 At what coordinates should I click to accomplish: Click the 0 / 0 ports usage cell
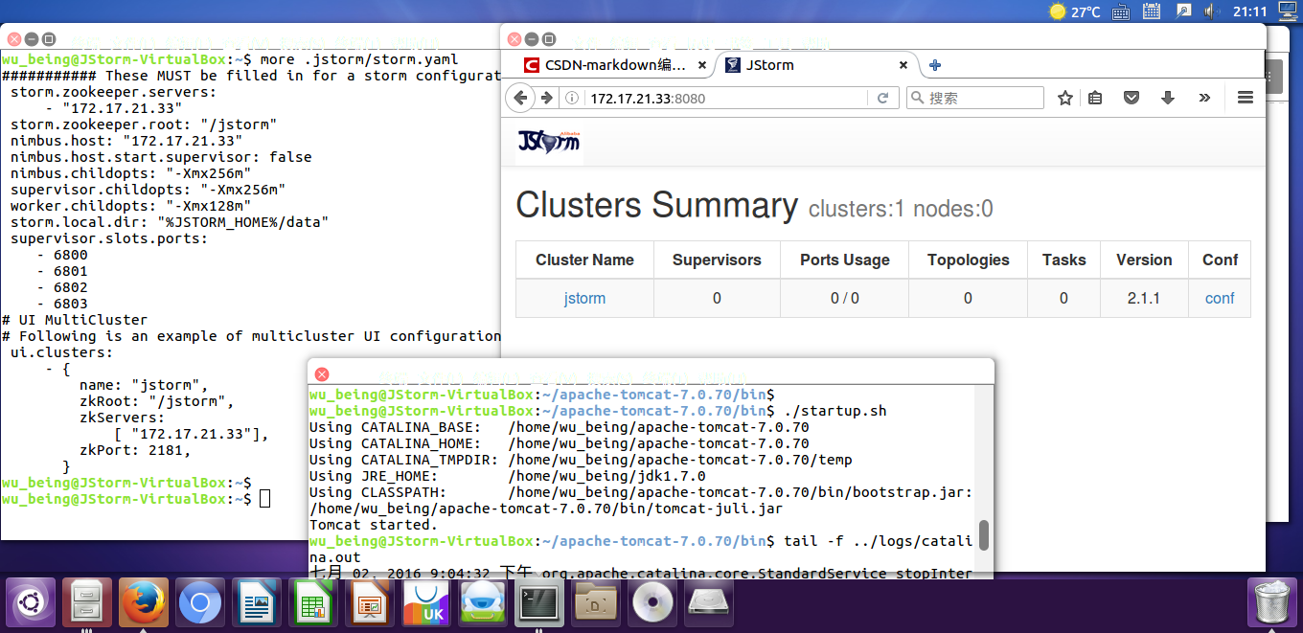pyautogui.click(x=845, y=298)
